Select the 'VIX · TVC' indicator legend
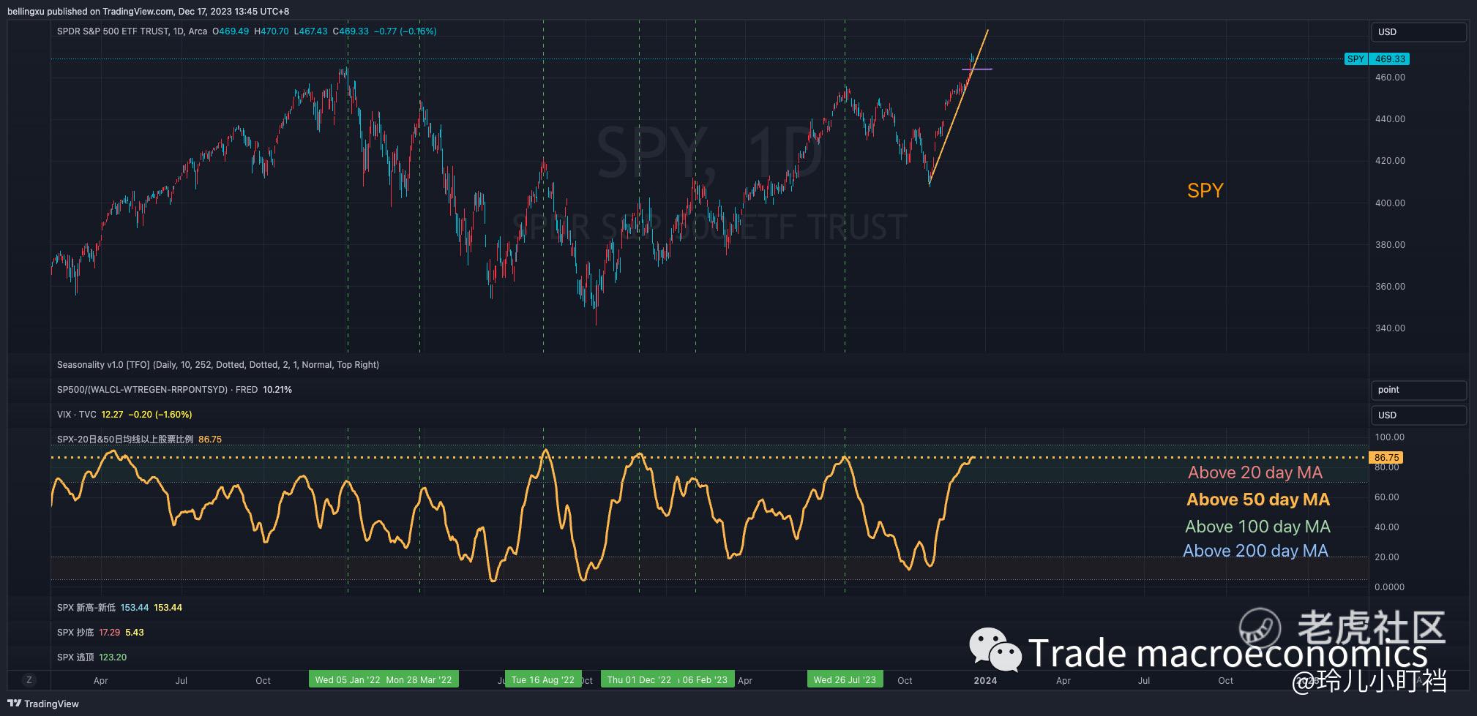The height and width of the screenshot is (716, 1477). tap(77, 415)
